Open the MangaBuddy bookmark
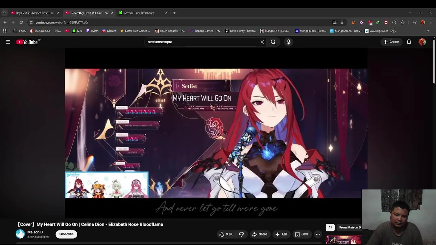This screenshot has height=245, width=436. 310,31
